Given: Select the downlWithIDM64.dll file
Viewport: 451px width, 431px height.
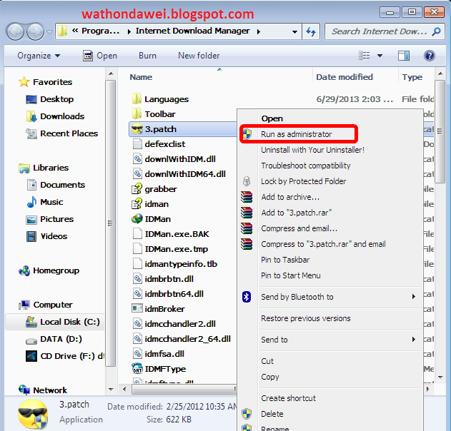Looking at the screenshot, I should point(185,174).
